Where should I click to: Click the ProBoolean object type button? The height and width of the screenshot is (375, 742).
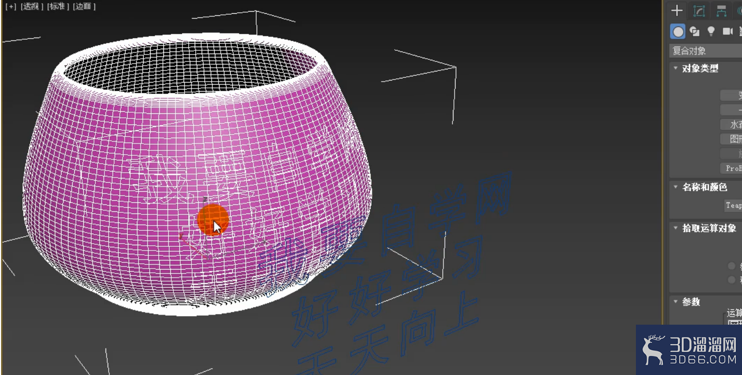click(x=731, y=168)
